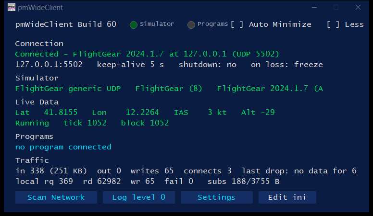The image size is (373, 216).
Task: Click the green Simulator status indicator
Action: (x=134, y=24)
